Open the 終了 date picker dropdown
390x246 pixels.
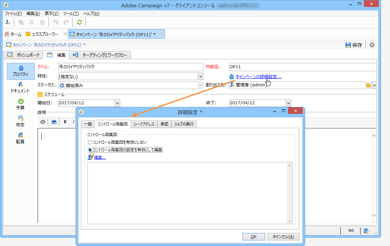pyautogui.click(x=288, y=103)
